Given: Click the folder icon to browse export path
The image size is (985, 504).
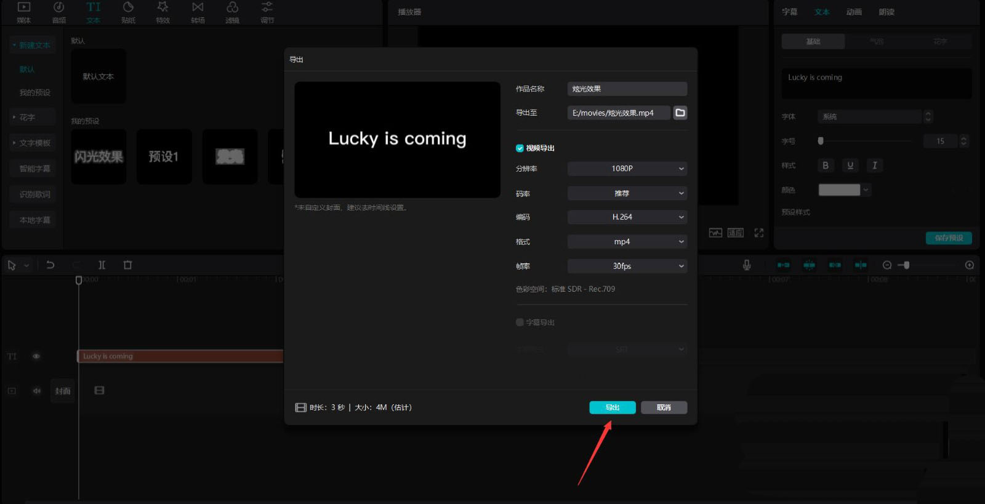Looking at the screenshot, I should tap(680, 113).
